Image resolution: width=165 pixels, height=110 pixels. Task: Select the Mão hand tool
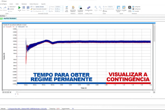(x=106, y=11)
